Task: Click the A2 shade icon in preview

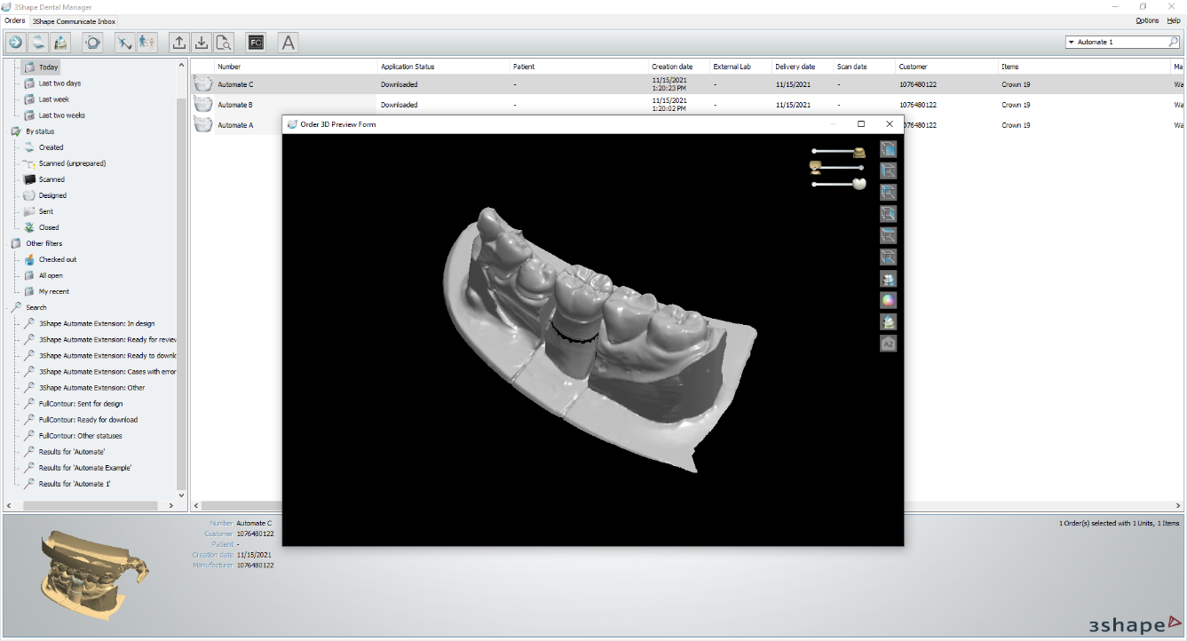Action: pos(888,344)
